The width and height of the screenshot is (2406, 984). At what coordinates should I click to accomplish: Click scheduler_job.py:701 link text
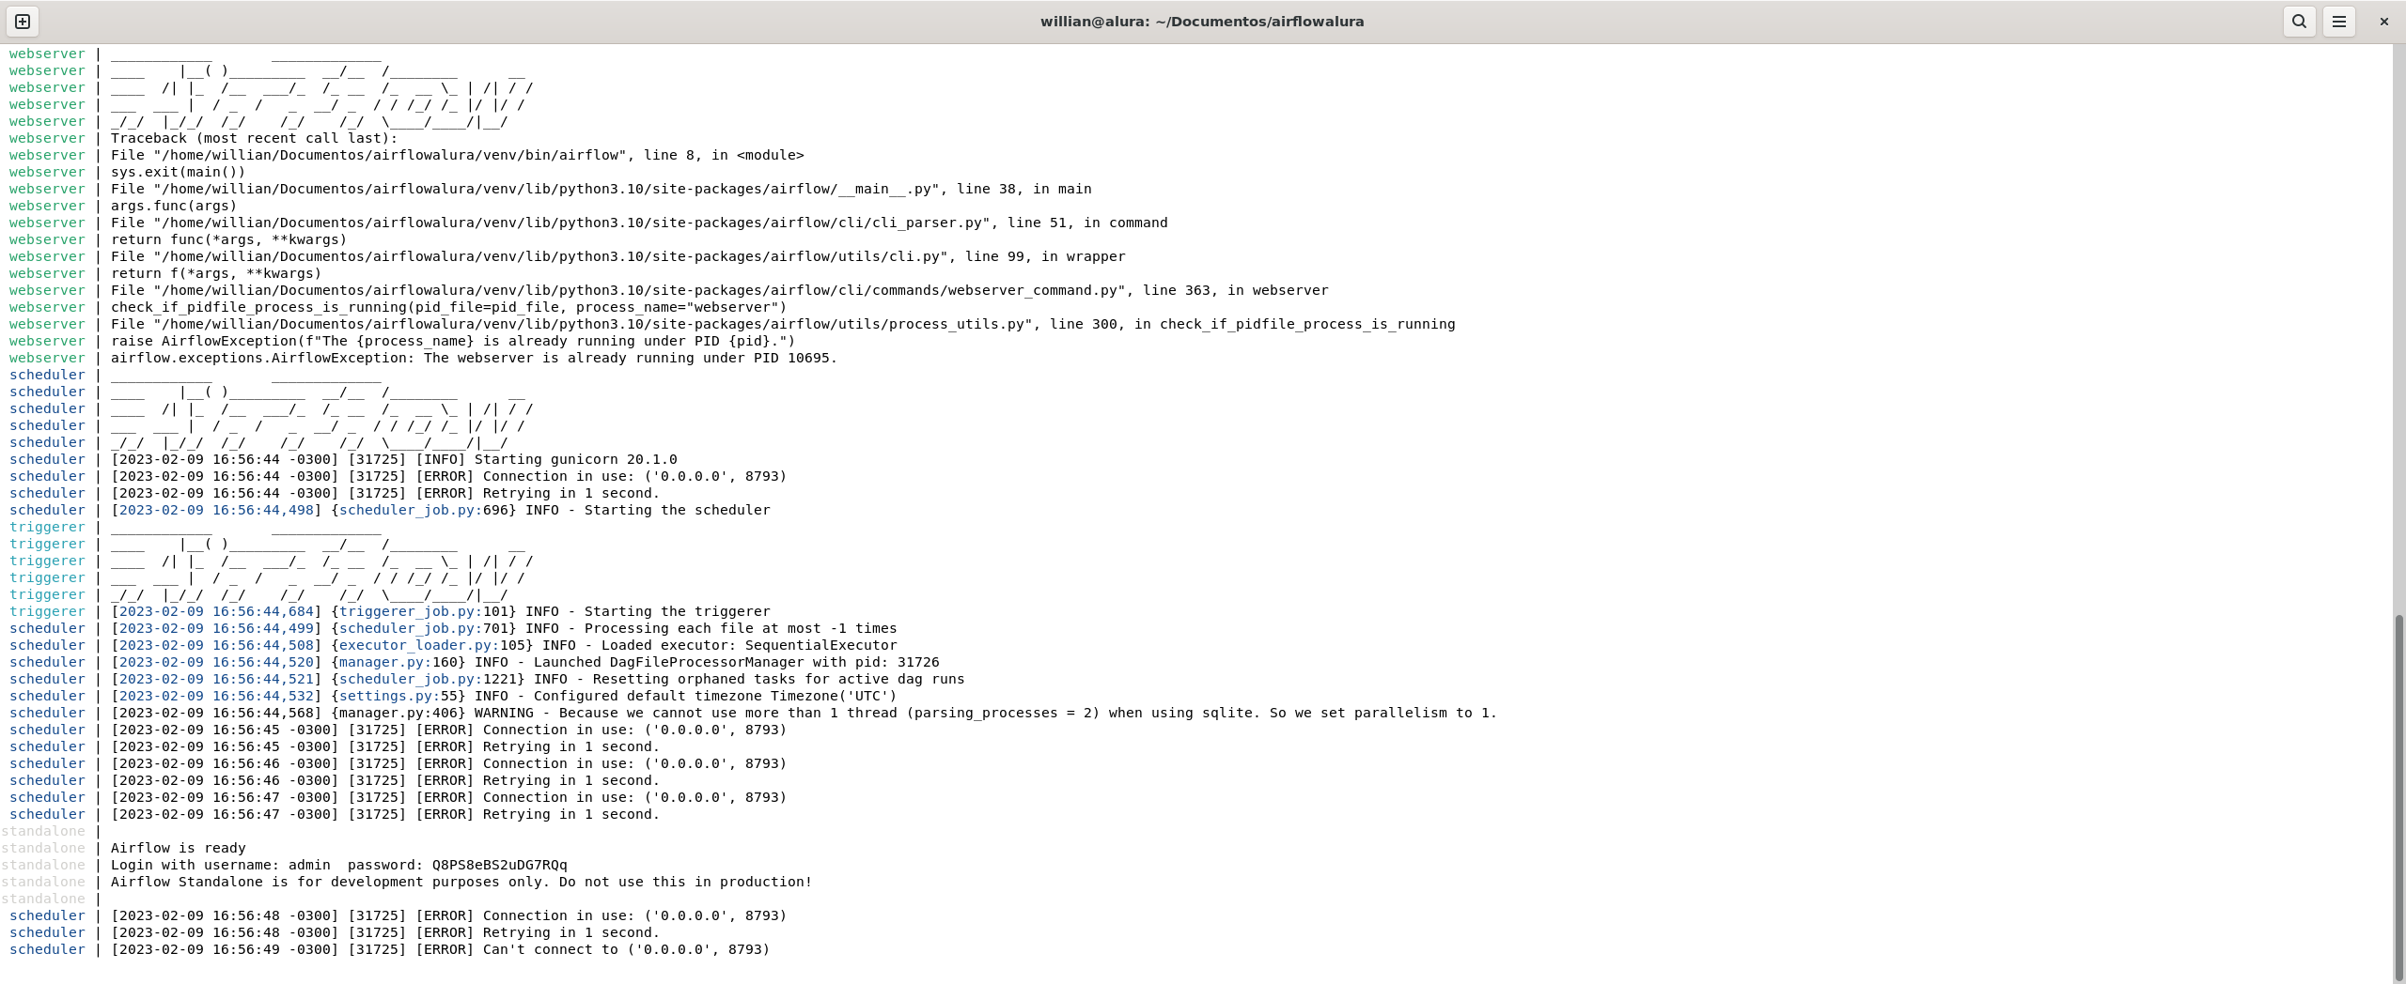click(424, 628)
